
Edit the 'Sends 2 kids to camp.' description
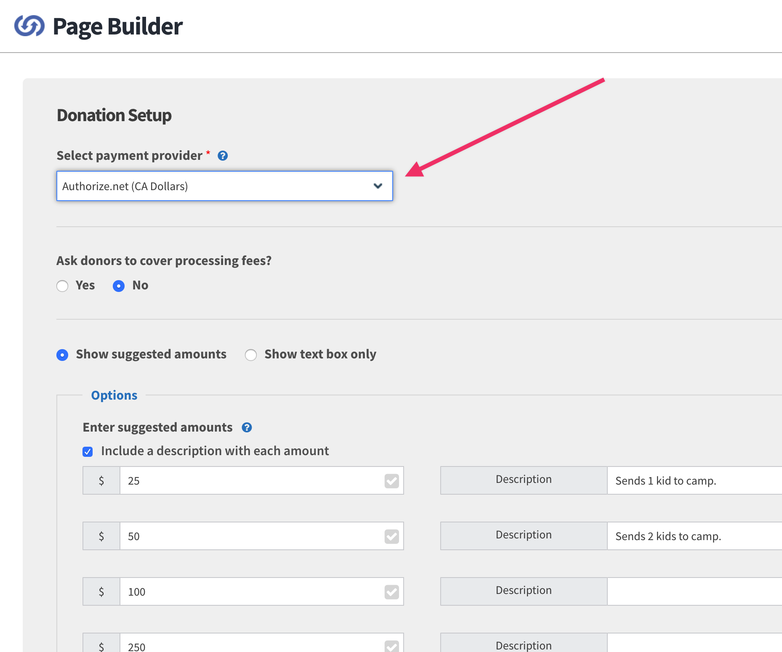point(694,536)
